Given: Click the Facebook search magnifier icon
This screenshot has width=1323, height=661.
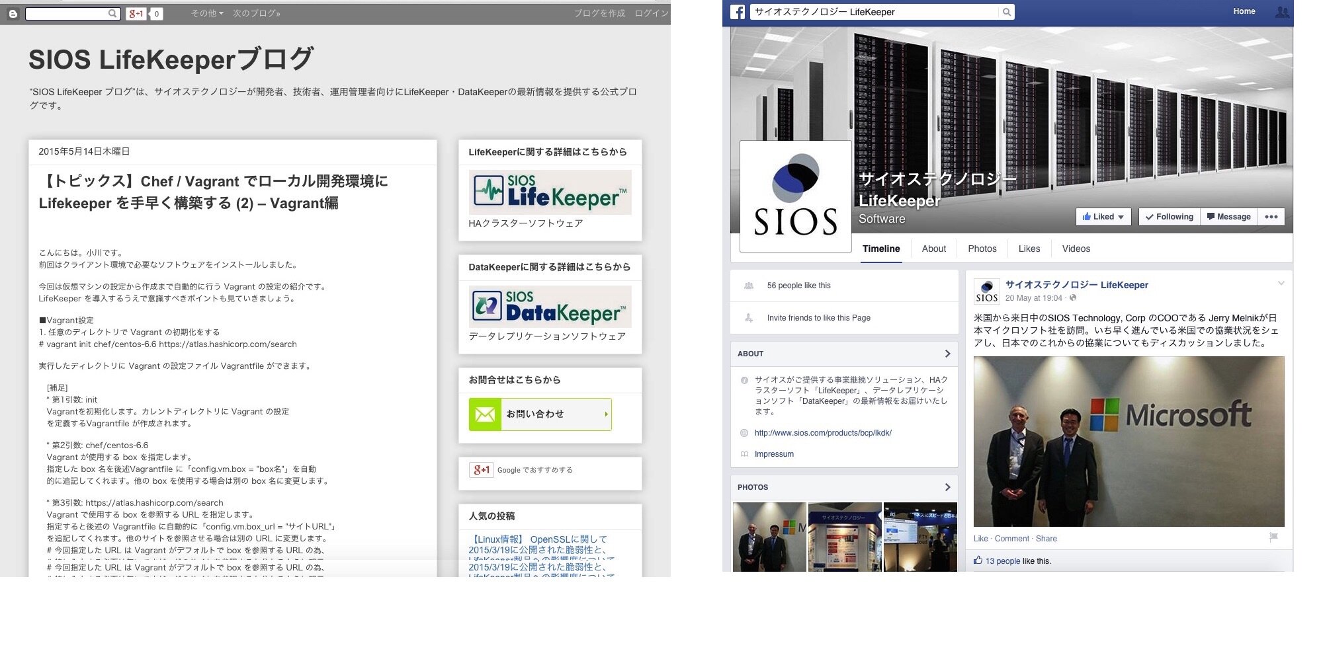Looking at the screenshot, I should coord(1006,12).
